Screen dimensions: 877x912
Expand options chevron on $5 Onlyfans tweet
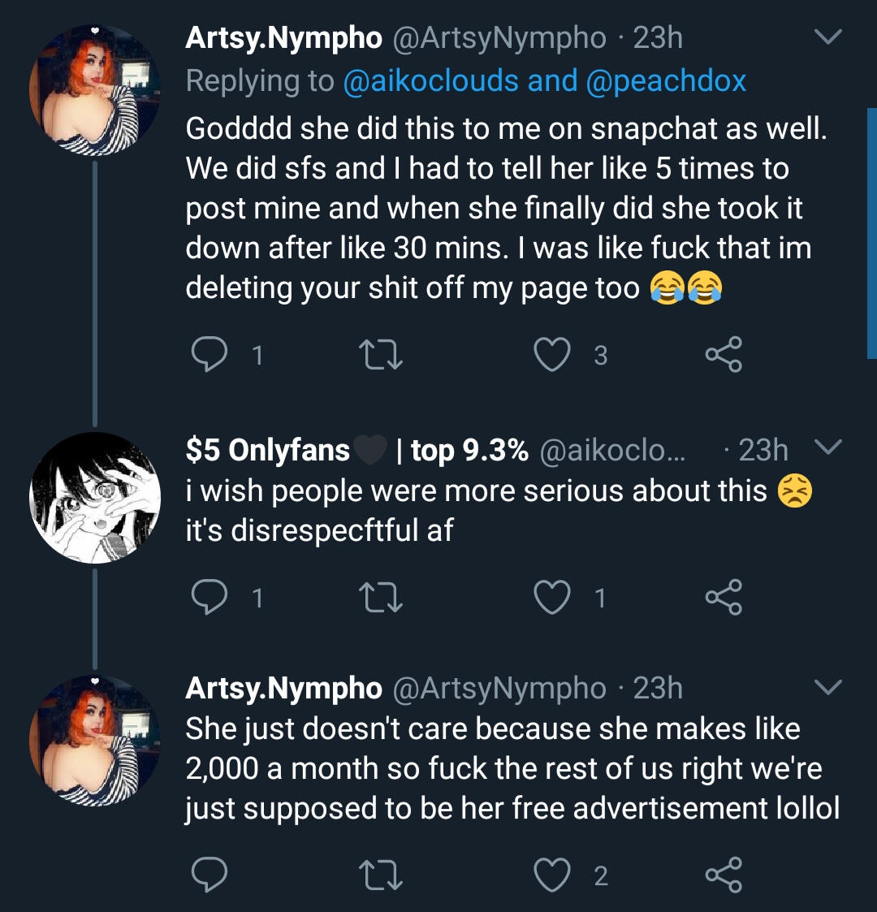[827, 447]
